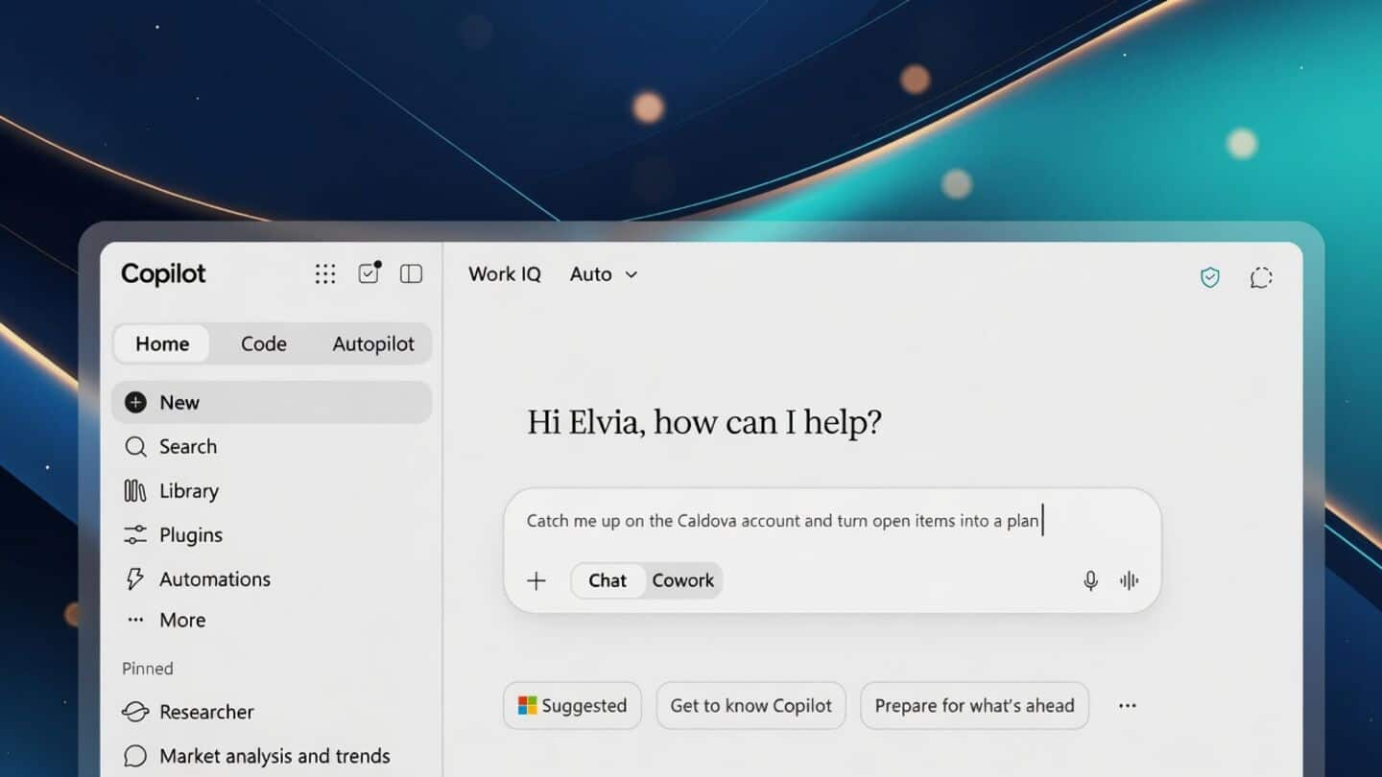Screen dimensions: 1382x777
Task: Open the apps grid icon
Action: pos(325,274)
